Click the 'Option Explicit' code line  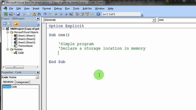(x=66, y=26)
